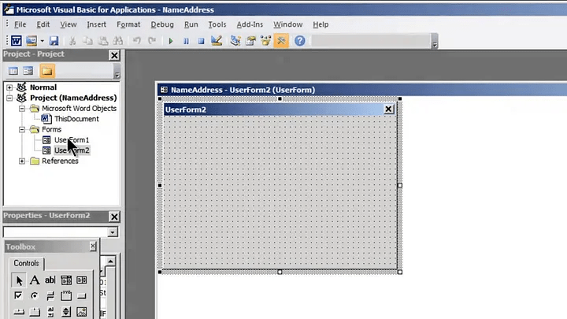Click the Run Sub/UserForm play icon
The image size is (567, 319).
point(170,40)
